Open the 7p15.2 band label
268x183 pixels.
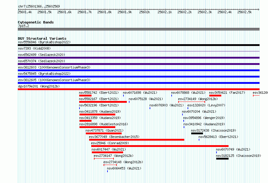(x=23, y=26)
